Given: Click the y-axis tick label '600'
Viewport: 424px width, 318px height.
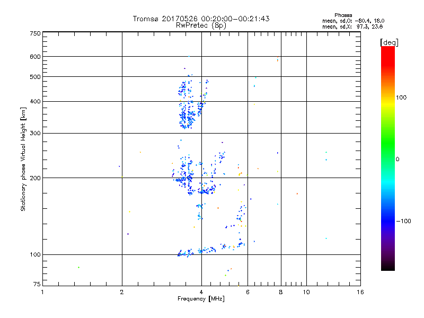Looking at the screenshot, I should (x=35, y=57).
